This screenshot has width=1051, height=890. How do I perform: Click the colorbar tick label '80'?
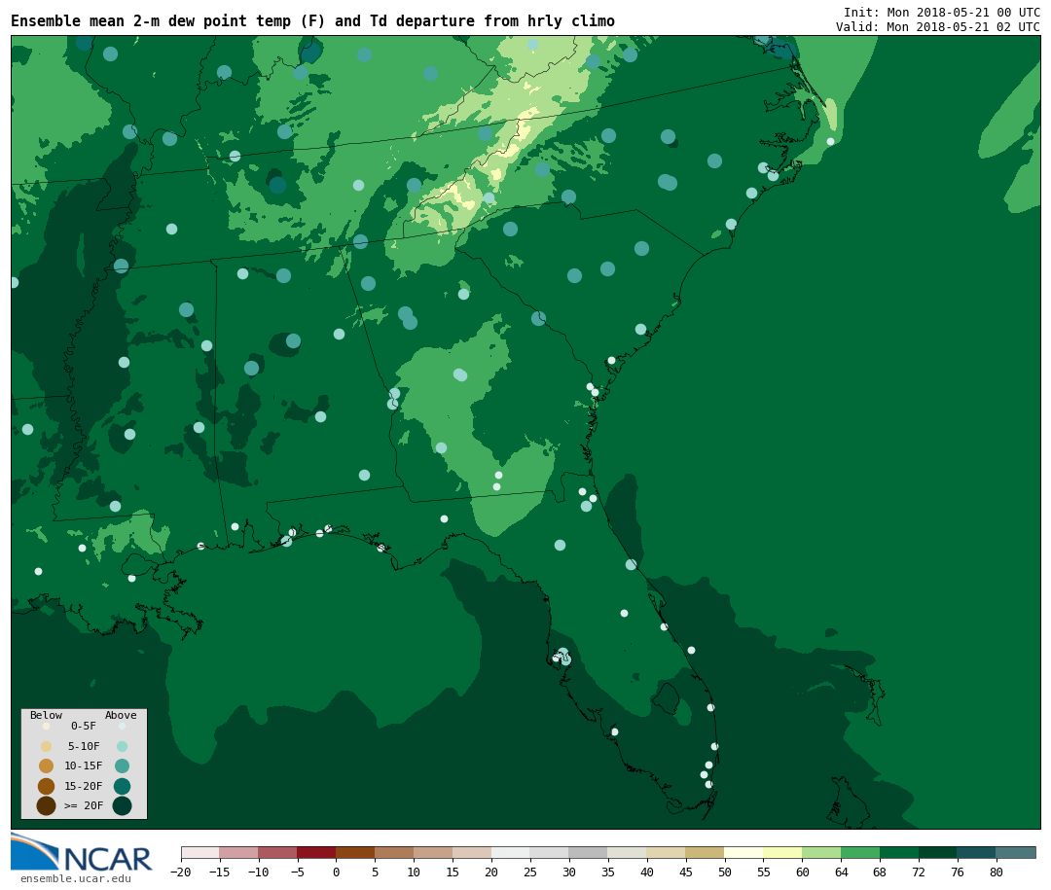pos(997,872)
